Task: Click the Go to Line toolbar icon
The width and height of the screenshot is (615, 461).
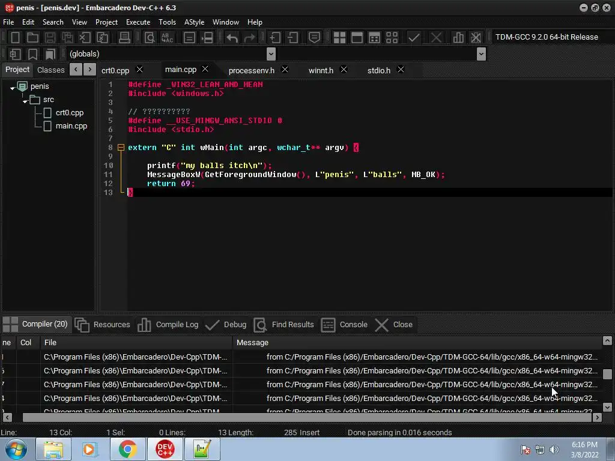Action: (207, 38)
